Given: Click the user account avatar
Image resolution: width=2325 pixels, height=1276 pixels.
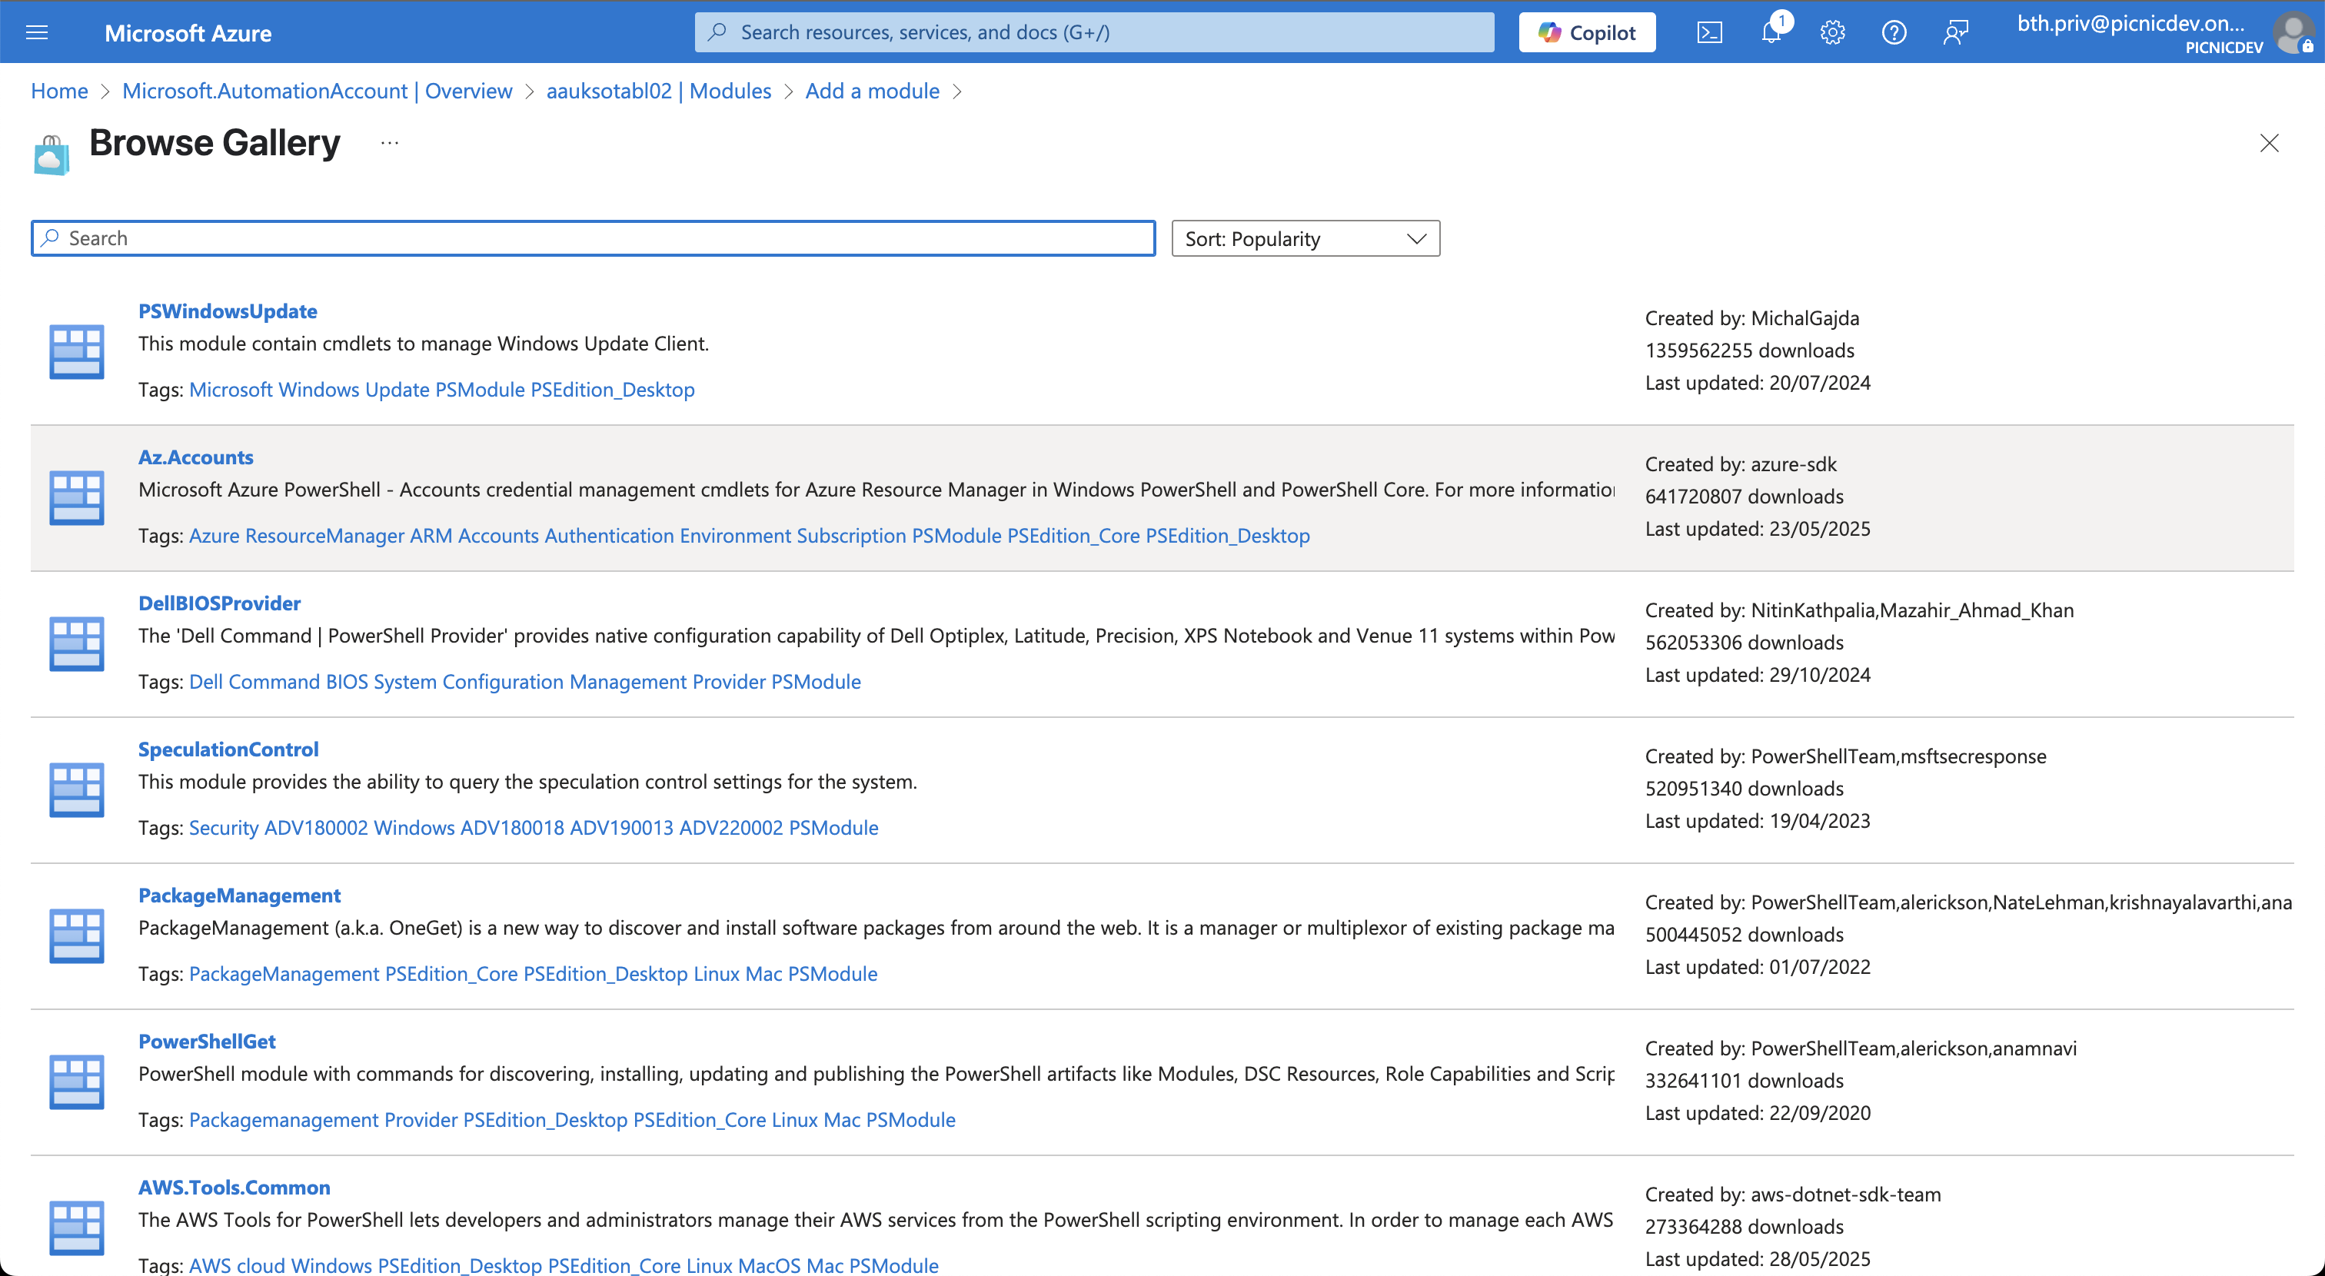Looking at the screenshot, I should tap(2293, 33).
